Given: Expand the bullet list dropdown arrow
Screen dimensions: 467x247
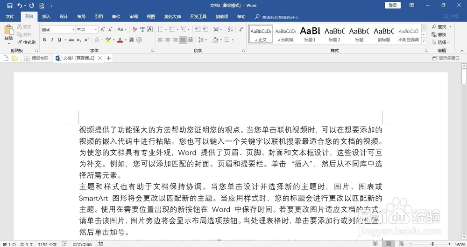Looking at the screenshot, I should pyautogui.click(x=166, y=29).
